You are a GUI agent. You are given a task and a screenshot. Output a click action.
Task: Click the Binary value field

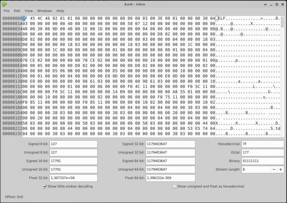(x=263, y=161)
